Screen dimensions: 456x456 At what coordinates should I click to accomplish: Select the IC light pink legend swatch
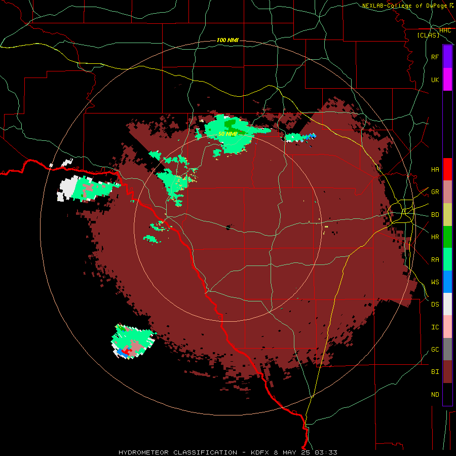point(447,327)
